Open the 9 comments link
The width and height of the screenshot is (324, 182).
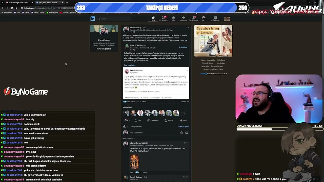pos(185,102)
